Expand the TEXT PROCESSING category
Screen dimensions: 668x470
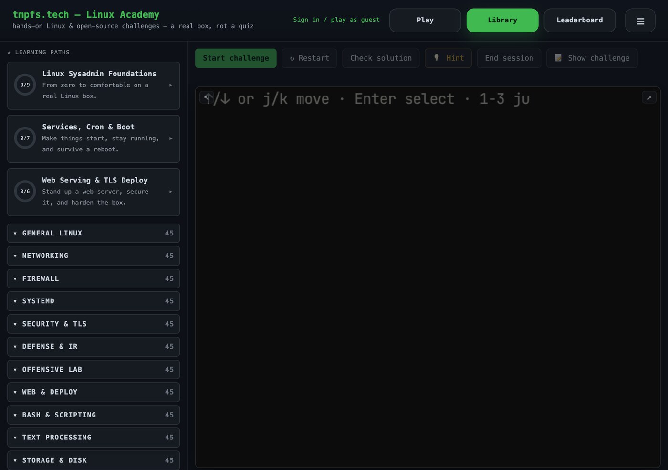94,438
